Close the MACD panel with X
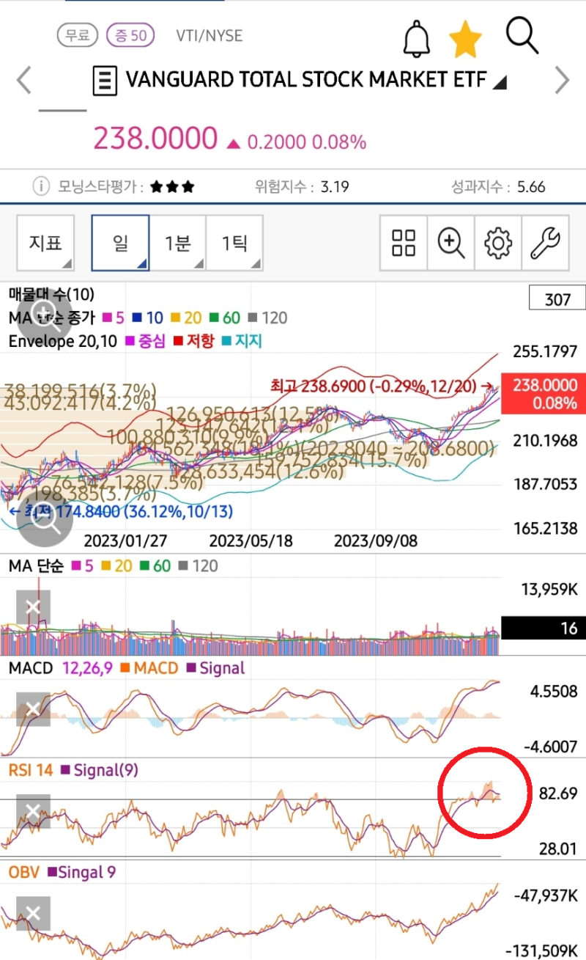Screen dimensions: 586x960 [33, 709]
